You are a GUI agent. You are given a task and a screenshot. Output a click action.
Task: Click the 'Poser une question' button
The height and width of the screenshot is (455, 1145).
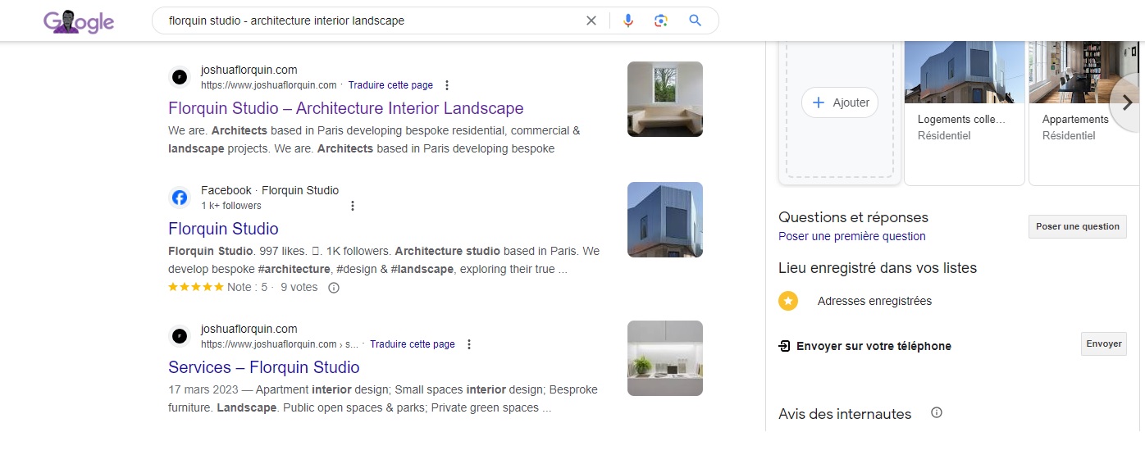click(1078, 227)
